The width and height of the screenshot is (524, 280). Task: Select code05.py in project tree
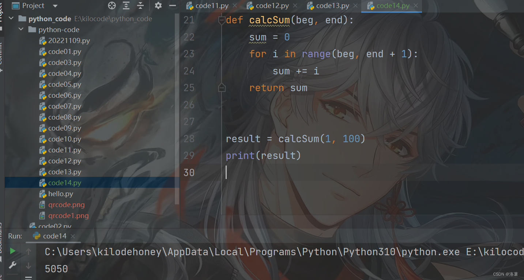click(65, 84)
